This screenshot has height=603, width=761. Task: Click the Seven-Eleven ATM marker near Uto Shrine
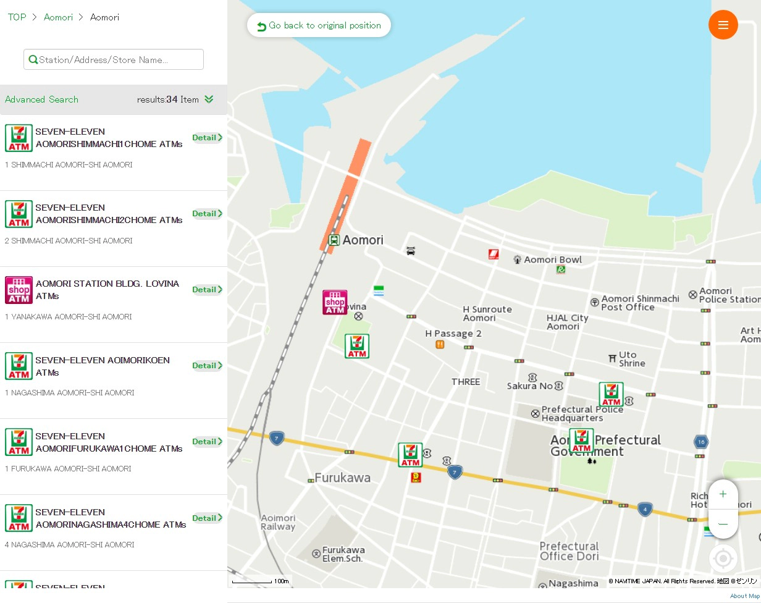click(611, 394)
